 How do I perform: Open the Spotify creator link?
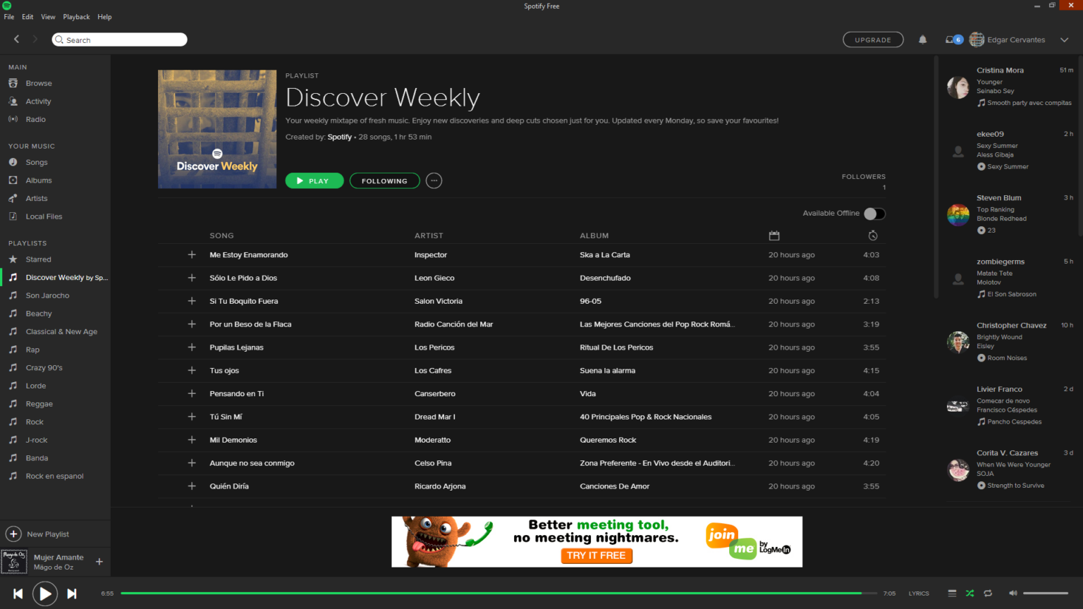(x=339, y=137)
